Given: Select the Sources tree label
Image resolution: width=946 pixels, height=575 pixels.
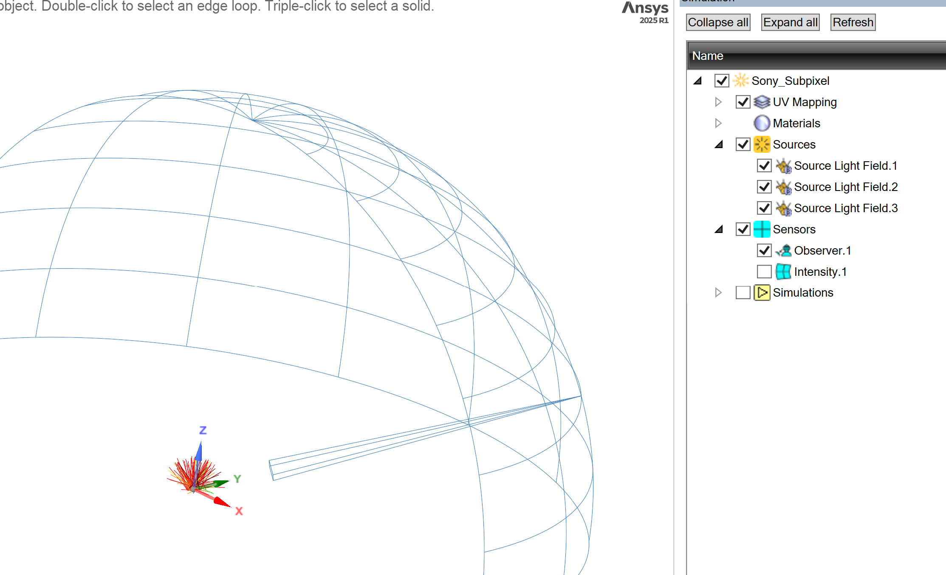Looking at the screenshot, I should (794, 144).
